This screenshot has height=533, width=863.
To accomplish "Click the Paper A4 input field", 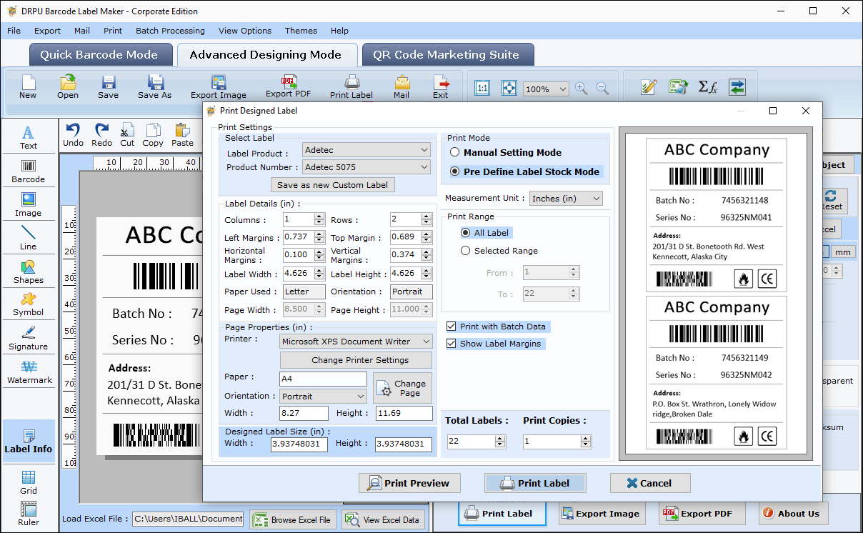I will (323, 379).
